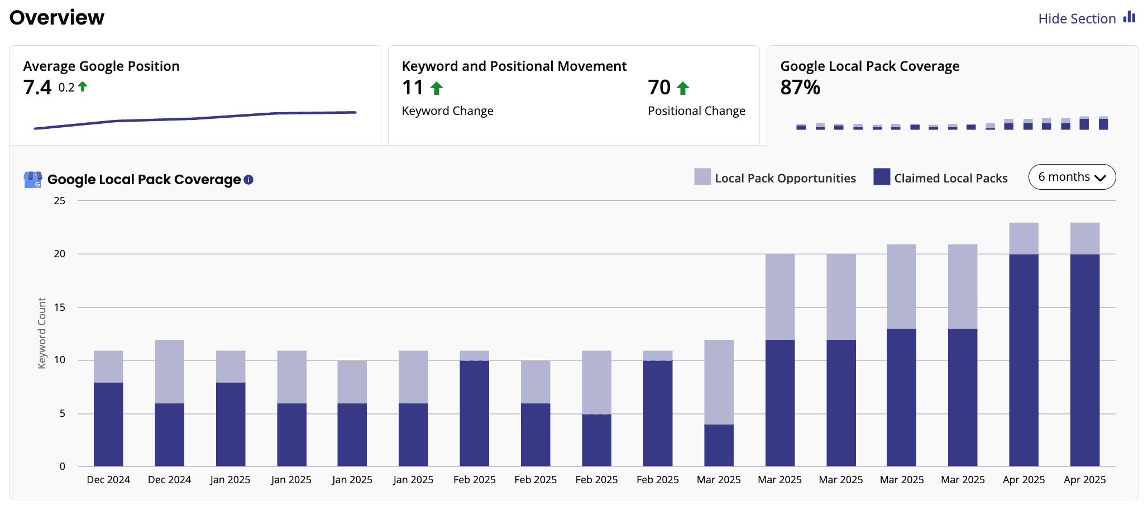
Task: Click the info icon beside Google Local Pack Coverage
Action: click(x=248, y=180)
